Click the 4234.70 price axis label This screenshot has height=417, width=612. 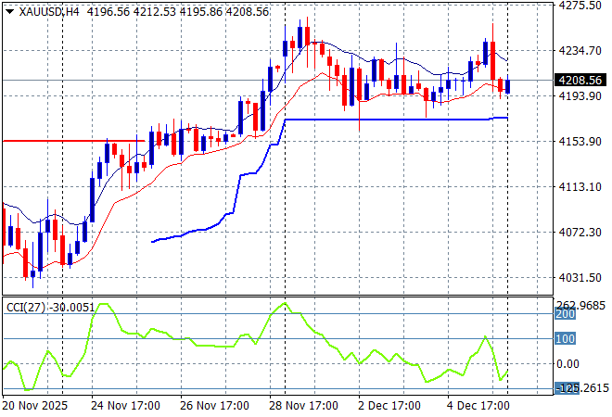[x=582, y=51]
